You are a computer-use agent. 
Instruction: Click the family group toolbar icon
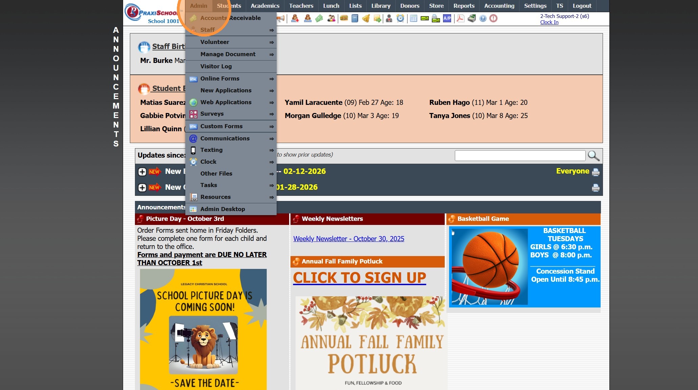331,18
